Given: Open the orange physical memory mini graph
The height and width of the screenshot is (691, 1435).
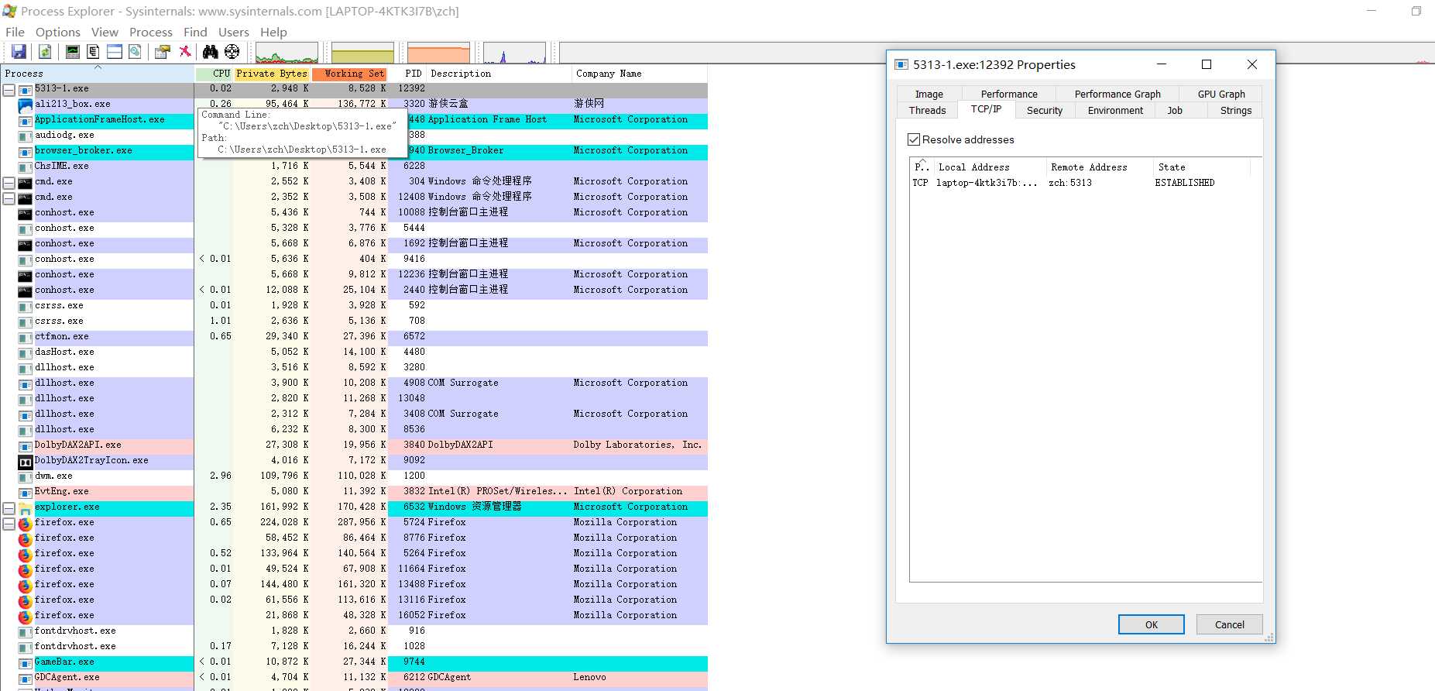Looking at the screenshot, I should 438,53.
